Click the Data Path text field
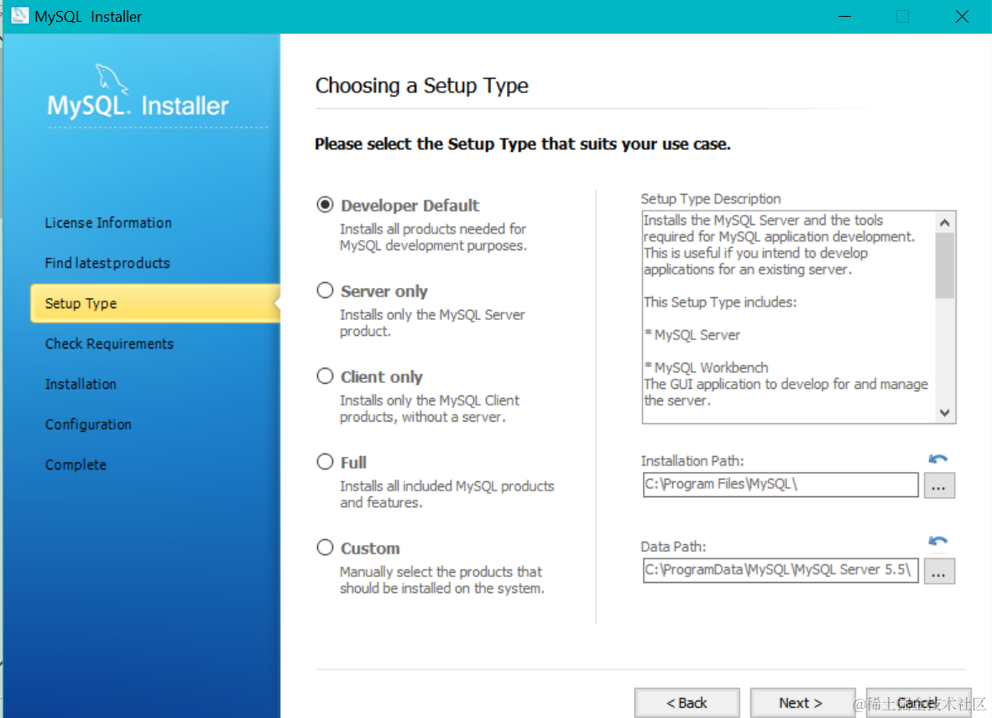Screen dimensions: 992x718 [780, 570]
